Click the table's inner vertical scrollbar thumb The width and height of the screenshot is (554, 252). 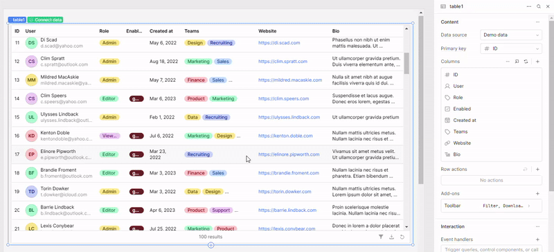tap(406, 63)
